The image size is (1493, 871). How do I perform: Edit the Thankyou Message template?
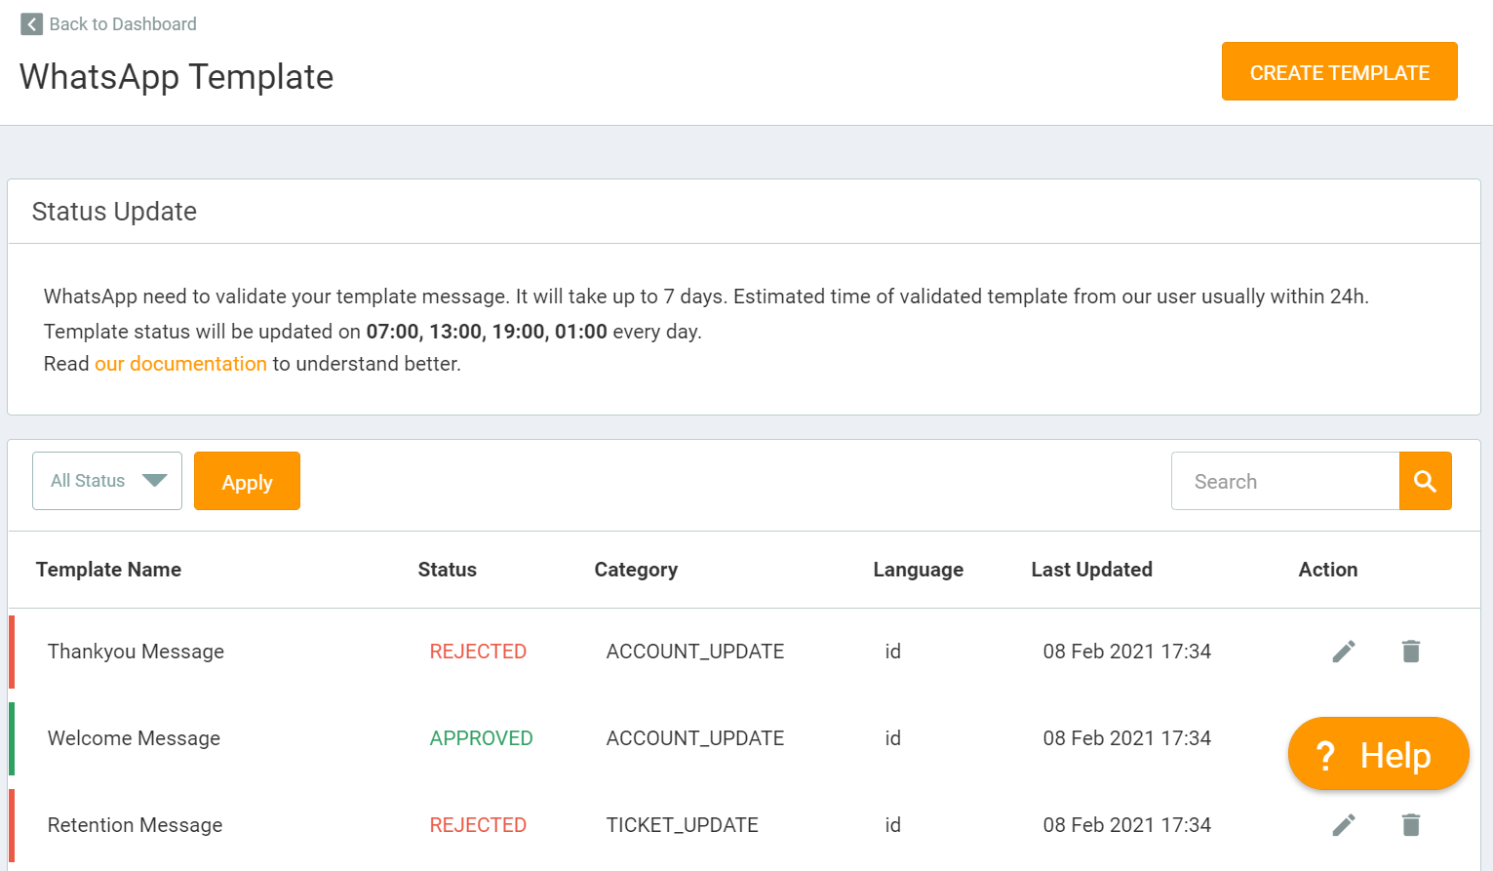pos(1344,652)
